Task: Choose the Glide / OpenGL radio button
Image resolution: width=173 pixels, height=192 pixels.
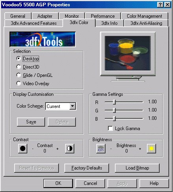Action: pyautogui.click(x=19, y=75)
